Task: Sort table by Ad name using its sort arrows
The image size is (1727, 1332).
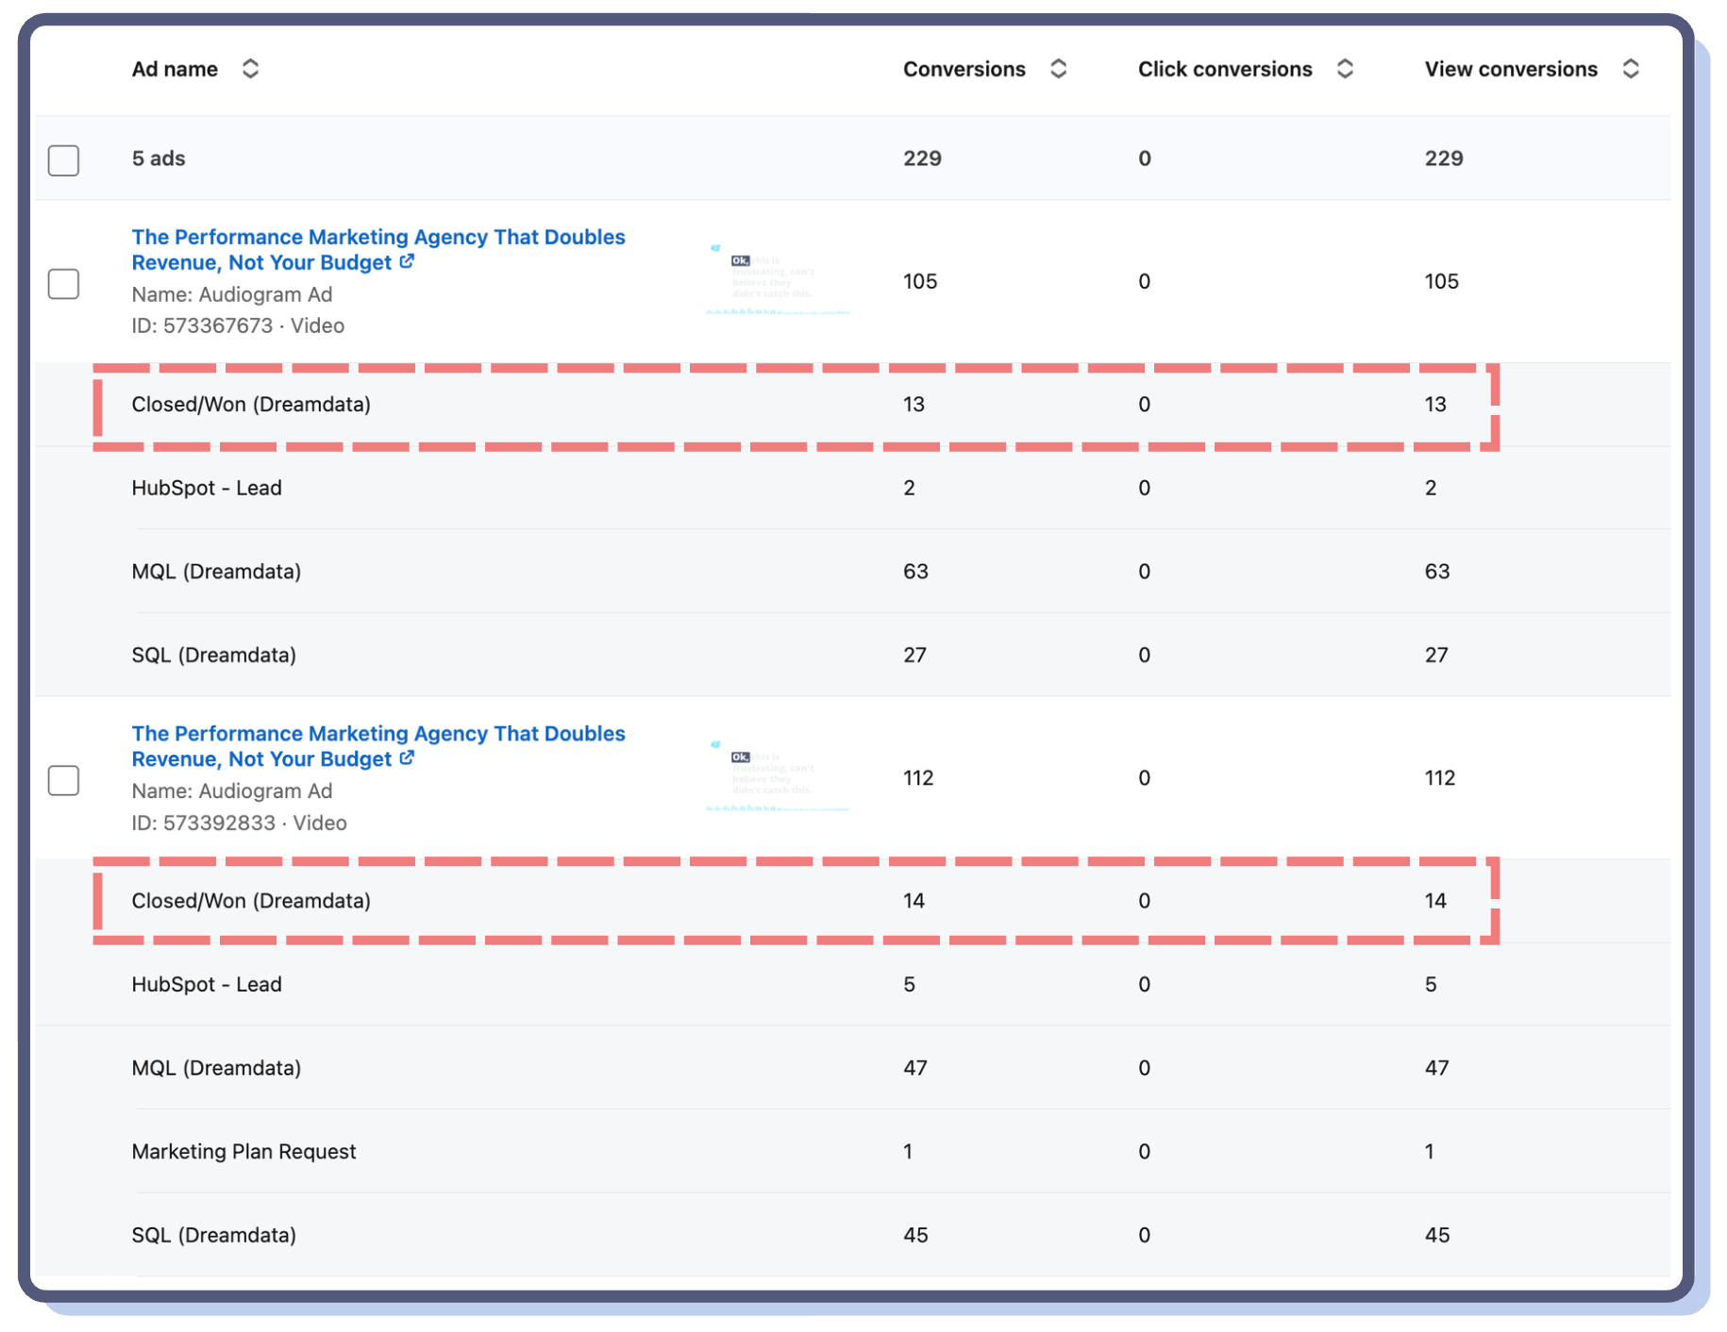Action: pyautogui.click(x=250, y=69)
